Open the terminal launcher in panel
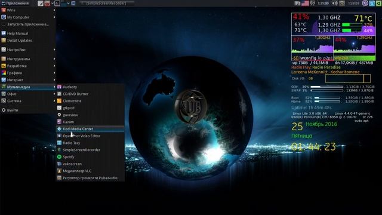The image size is (382, 215). pos(57,3)
